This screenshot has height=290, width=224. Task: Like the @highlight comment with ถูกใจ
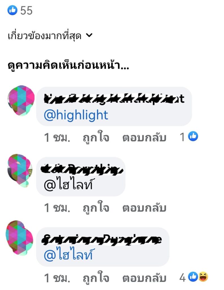click(96, 137)
